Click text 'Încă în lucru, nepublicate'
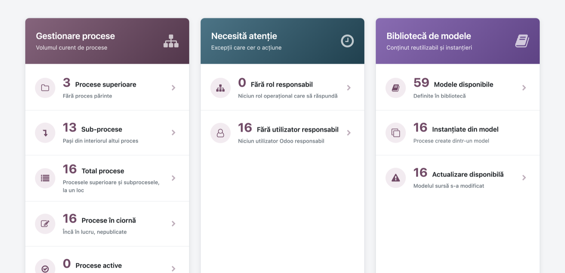This screenshot has width=565, height=273. (x=95, y=232)
